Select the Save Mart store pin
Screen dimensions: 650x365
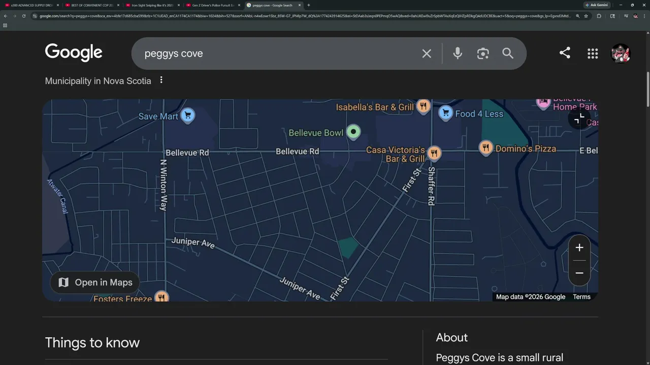tap(187, 116)
